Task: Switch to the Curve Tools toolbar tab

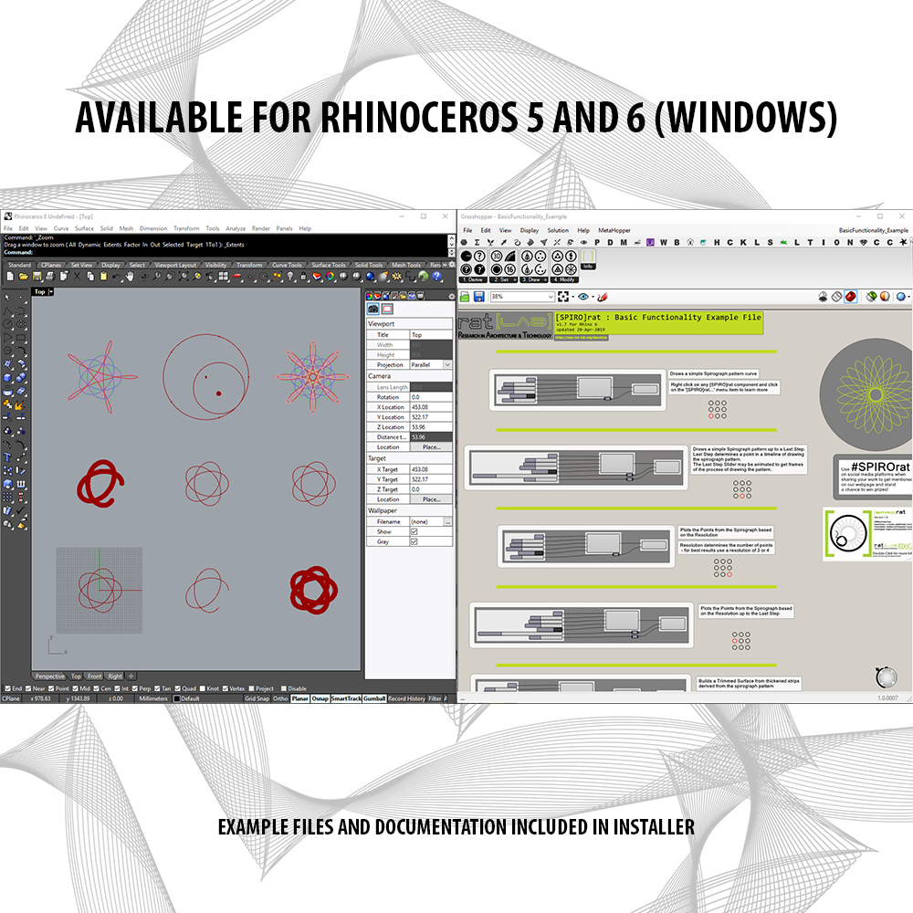Action: [x=287, y=265]
